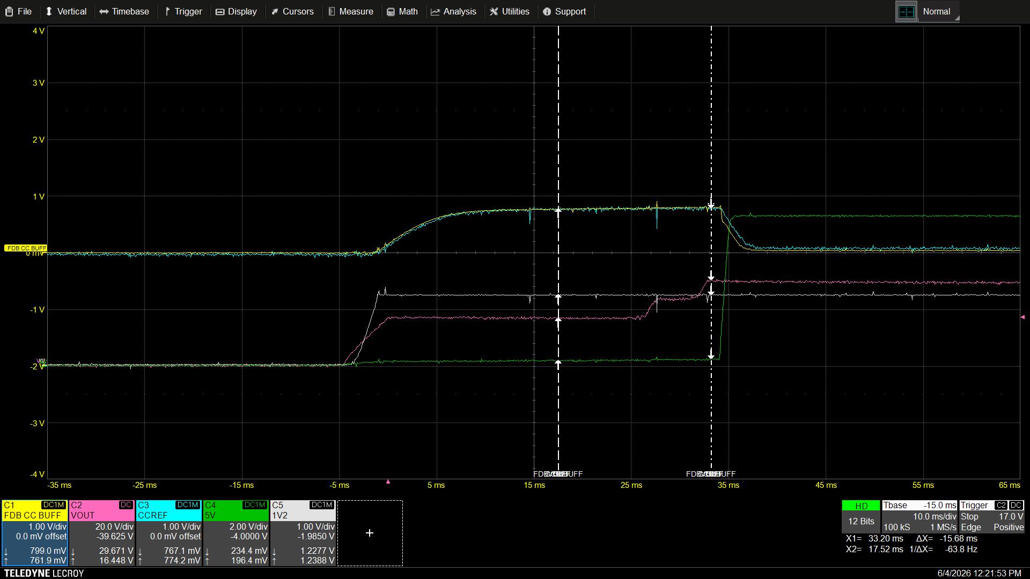Click the Edge trigger type label
Screen dimensions: 1030x579
(970, 528)
